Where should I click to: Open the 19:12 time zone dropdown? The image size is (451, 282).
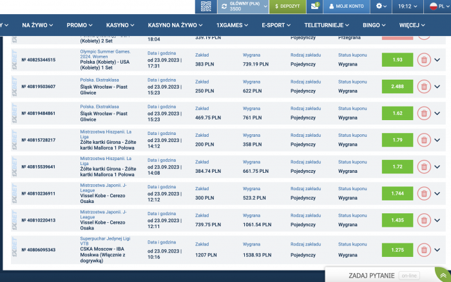[x=408, y=6]
